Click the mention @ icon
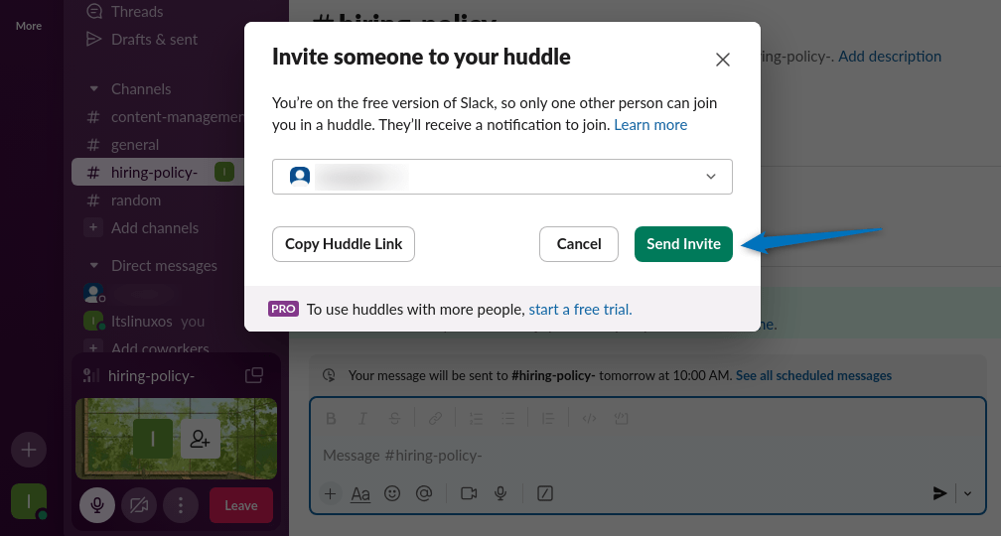Image resolution: width=1001 pixels, height=536 pixels. (424, 493)
